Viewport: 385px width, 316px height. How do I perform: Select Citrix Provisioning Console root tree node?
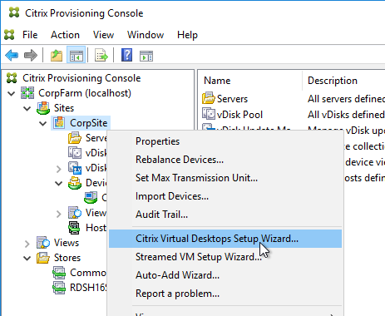pyautogui.click(x=81, y=78)
